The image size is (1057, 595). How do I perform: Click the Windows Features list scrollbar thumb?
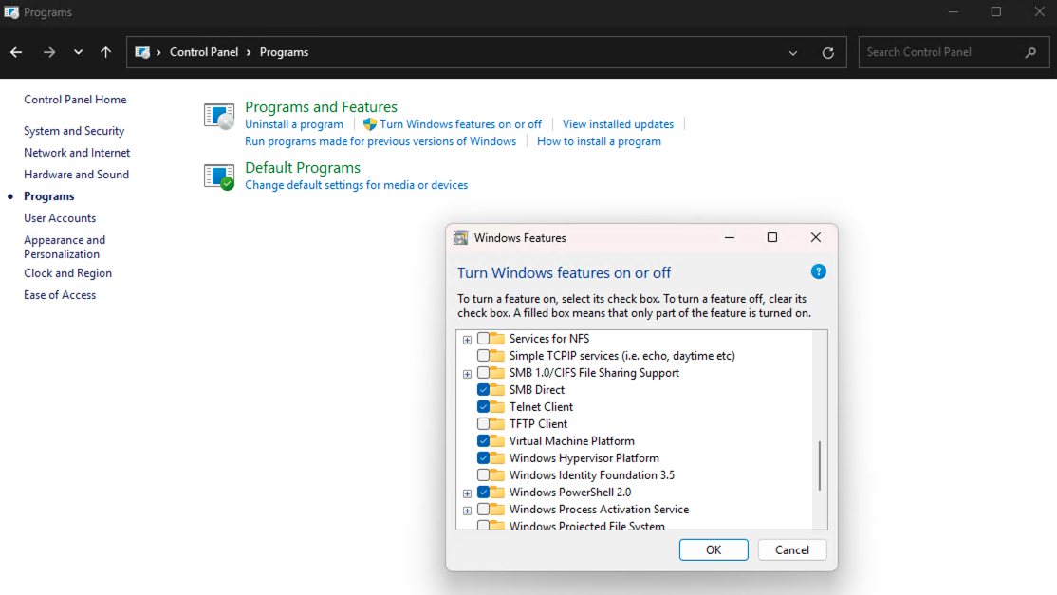point(820,465)
